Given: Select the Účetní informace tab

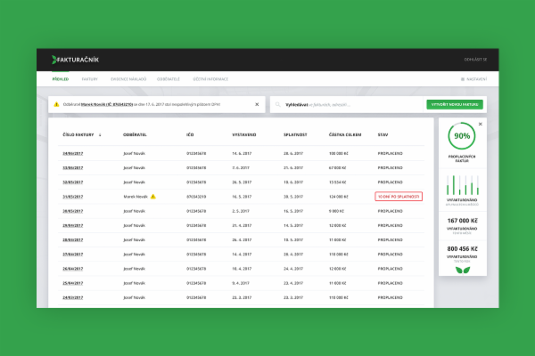Looking at the screenshot, I should pyautogui.click(x=210, y=79).
